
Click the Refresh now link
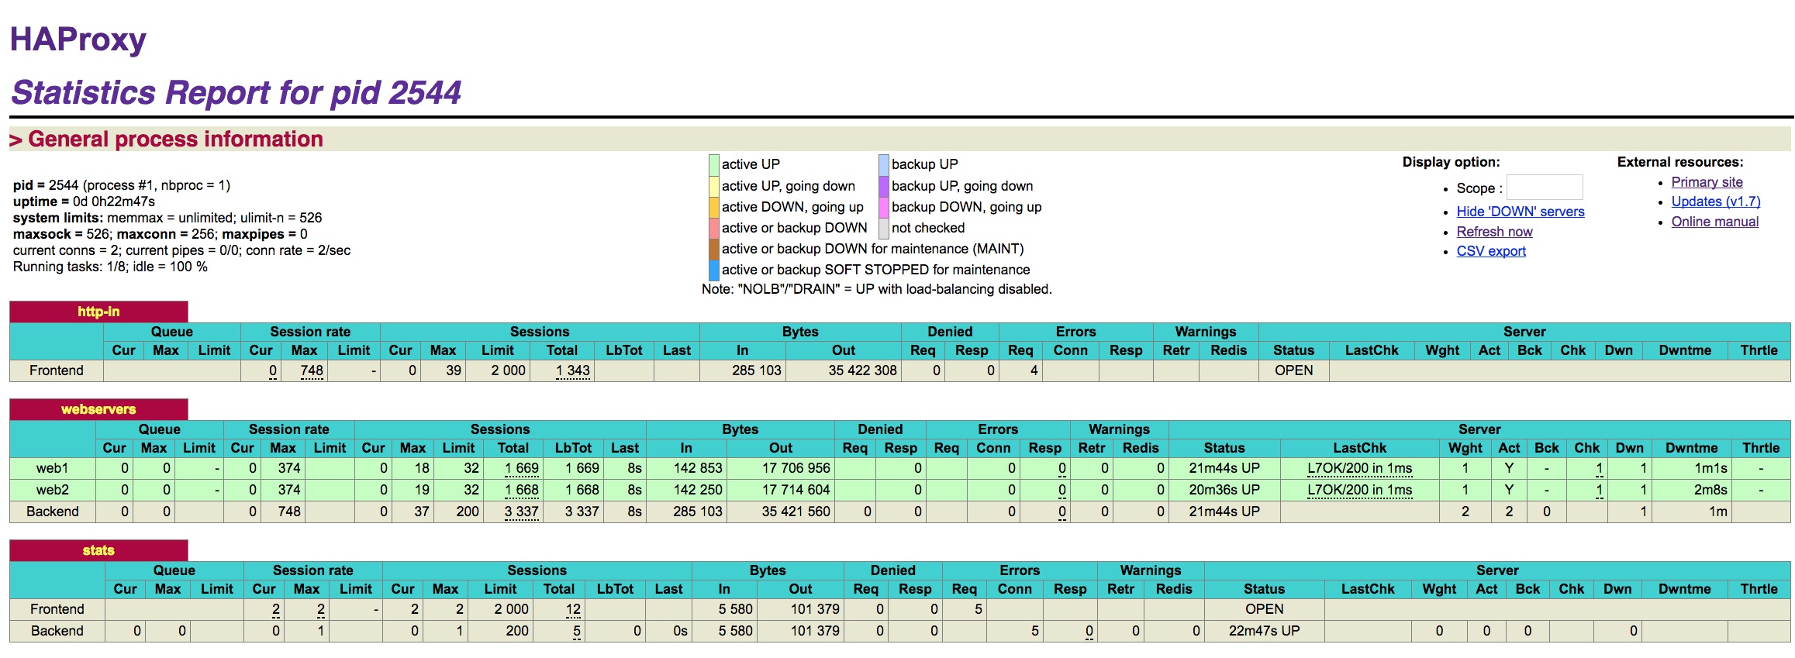point(1494,232)
